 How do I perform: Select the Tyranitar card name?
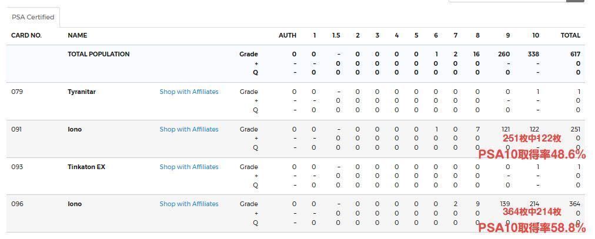[82, 92]
